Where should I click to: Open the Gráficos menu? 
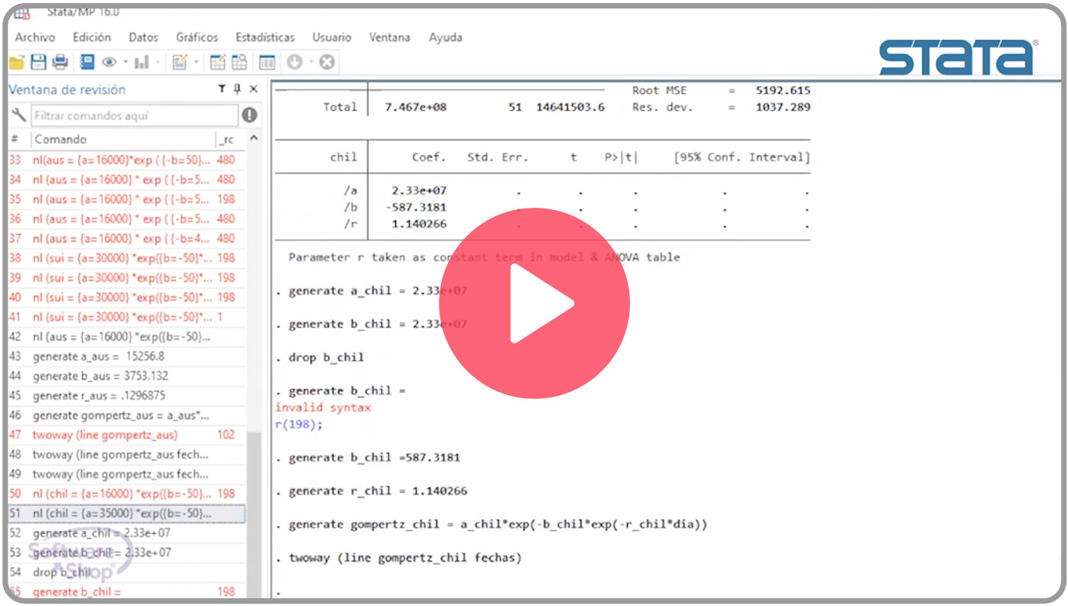click(197, 37)
